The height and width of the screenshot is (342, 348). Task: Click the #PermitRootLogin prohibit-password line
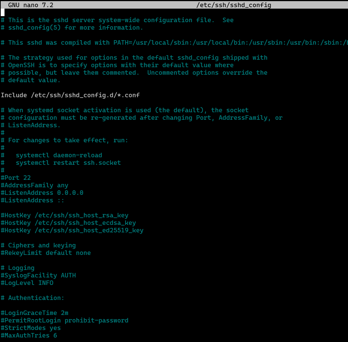pyautogui.click(x=64, y=320)
